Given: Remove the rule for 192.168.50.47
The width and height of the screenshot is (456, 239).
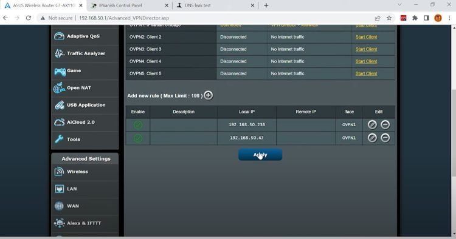Looking at the screenshot, I should 385,138.
